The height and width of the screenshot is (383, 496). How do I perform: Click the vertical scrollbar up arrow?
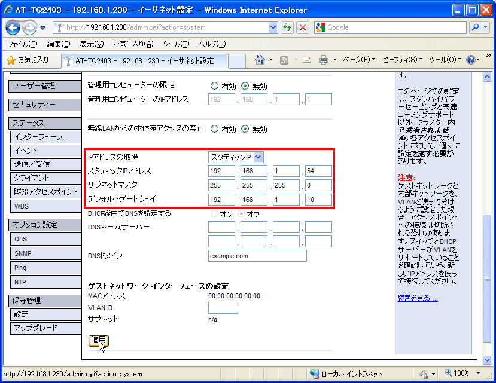(487, 77)
